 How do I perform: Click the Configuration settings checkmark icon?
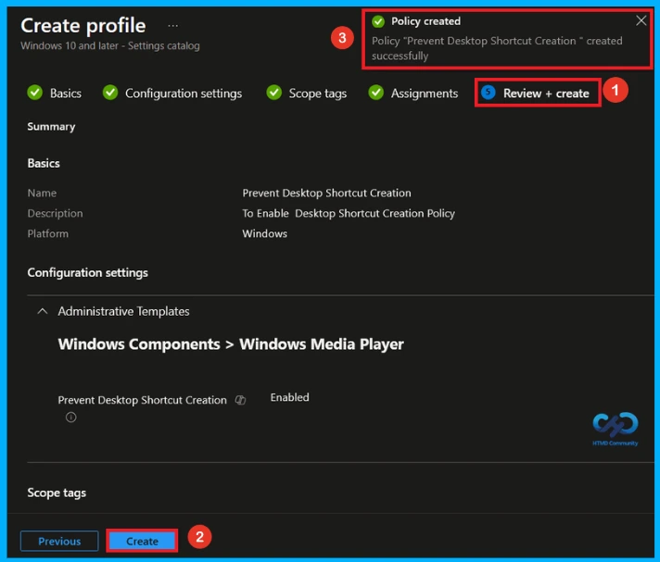tap(110, 93)
